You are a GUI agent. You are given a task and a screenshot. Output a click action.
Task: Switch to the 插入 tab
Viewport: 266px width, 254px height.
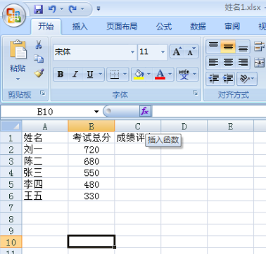[80, 27]
